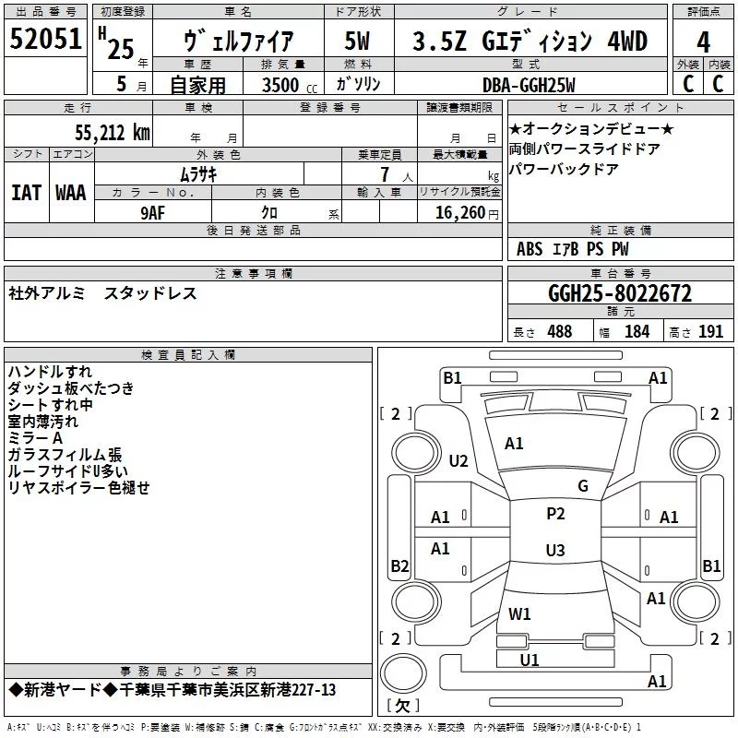Click the star-marked オークションデビュー sales point
This screenshot has height=738, width=738.
tap(591, 128)
